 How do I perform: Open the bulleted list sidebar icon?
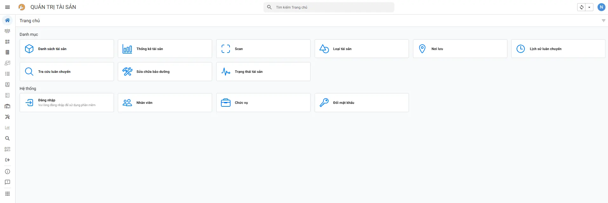(x=7, y=74)
